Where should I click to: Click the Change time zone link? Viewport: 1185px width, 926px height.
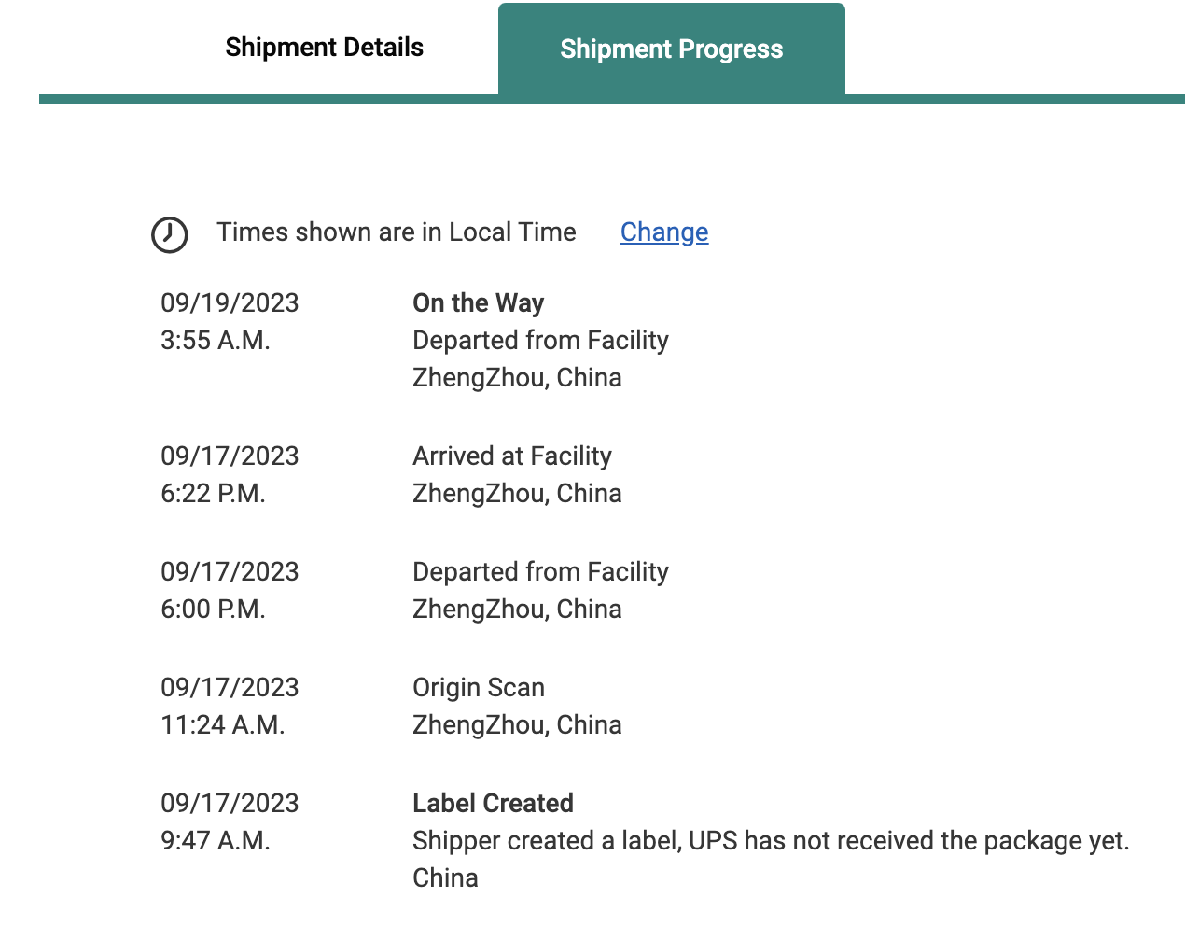tap(664, 232)
